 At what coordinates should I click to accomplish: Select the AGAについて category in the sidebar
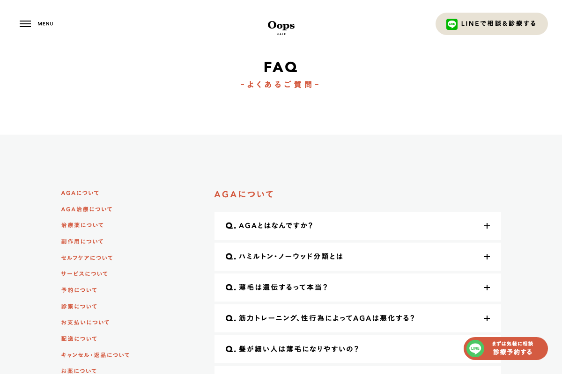80,193
